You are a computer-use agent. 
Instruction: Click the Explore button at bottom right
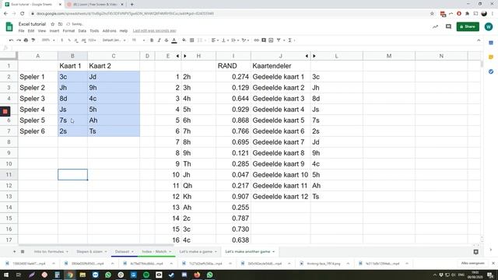(475, 252)
